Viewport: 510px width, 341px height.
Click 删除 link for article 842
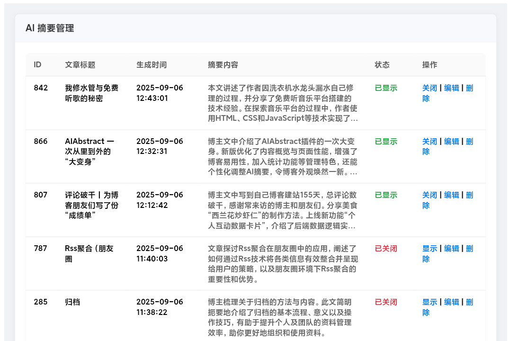pyautogui.click(x=469, y=88)
